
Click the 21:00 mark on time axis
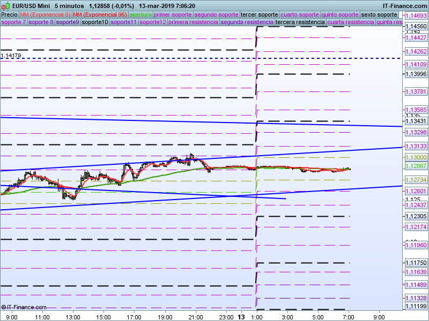(x=196, y=317)
